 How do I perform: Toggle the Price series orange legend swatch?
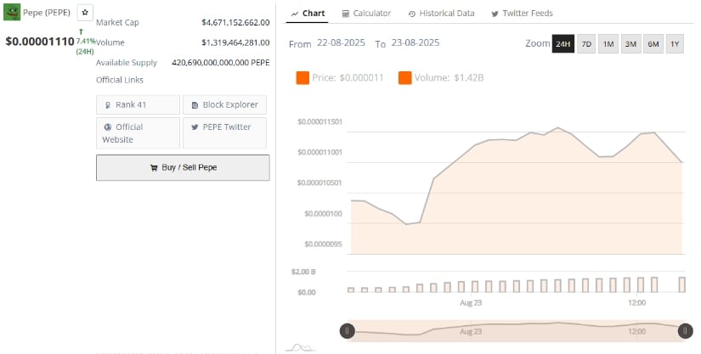point(302,77)
